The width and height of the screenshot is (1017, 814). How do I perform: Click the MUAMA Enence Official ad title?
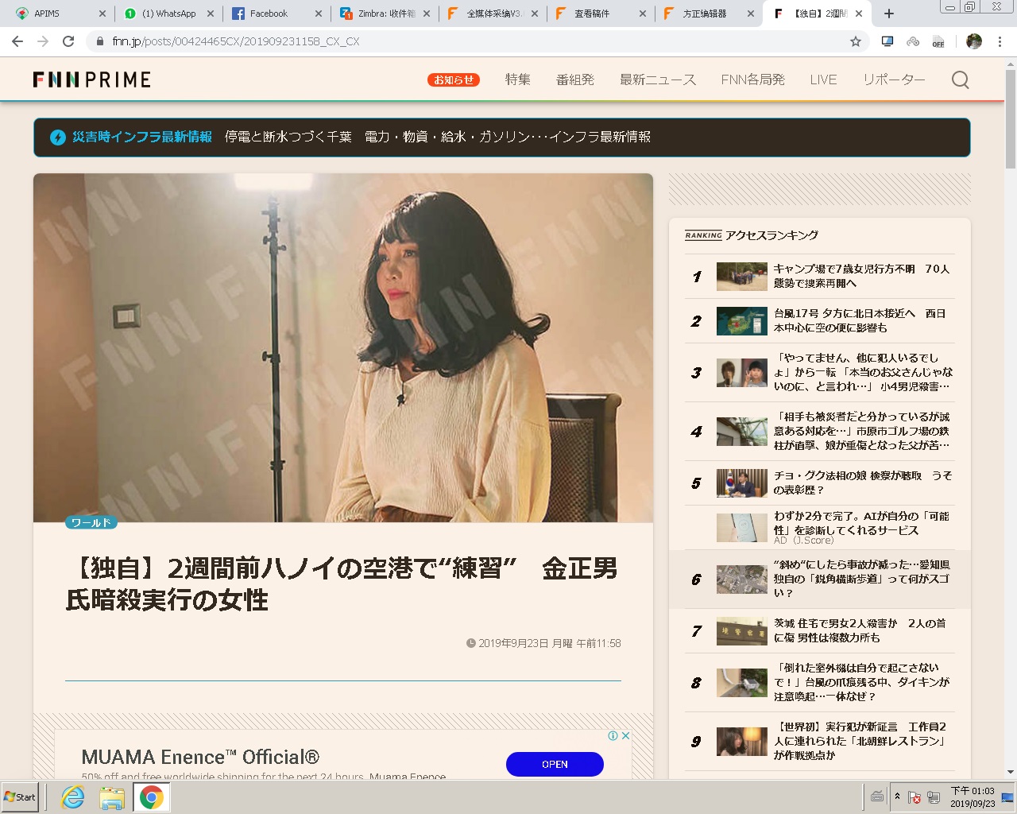pyautogui.click(x=200, y=757)
